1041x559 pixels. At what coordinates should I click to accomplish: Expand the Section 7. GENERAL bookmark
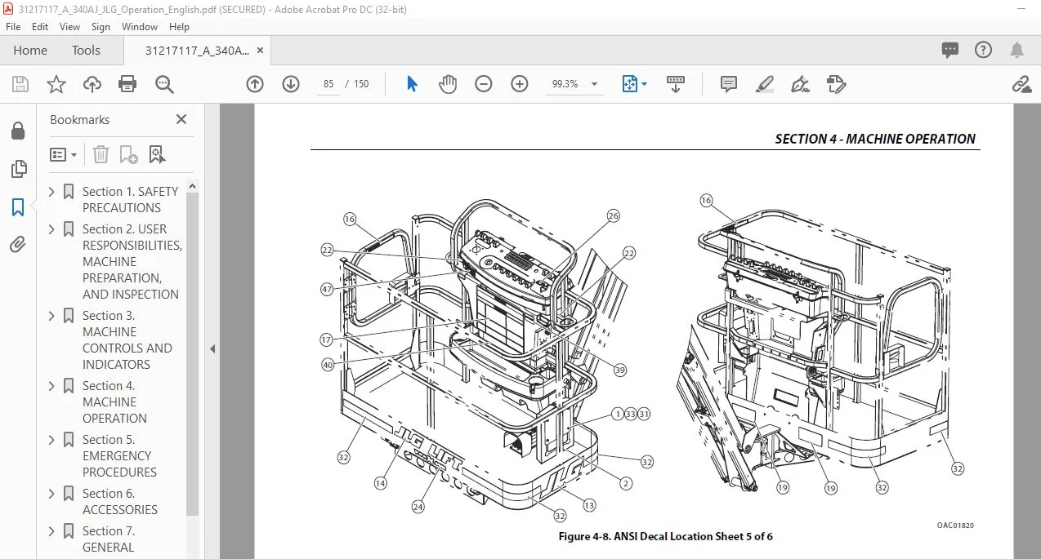click(52, 531)
